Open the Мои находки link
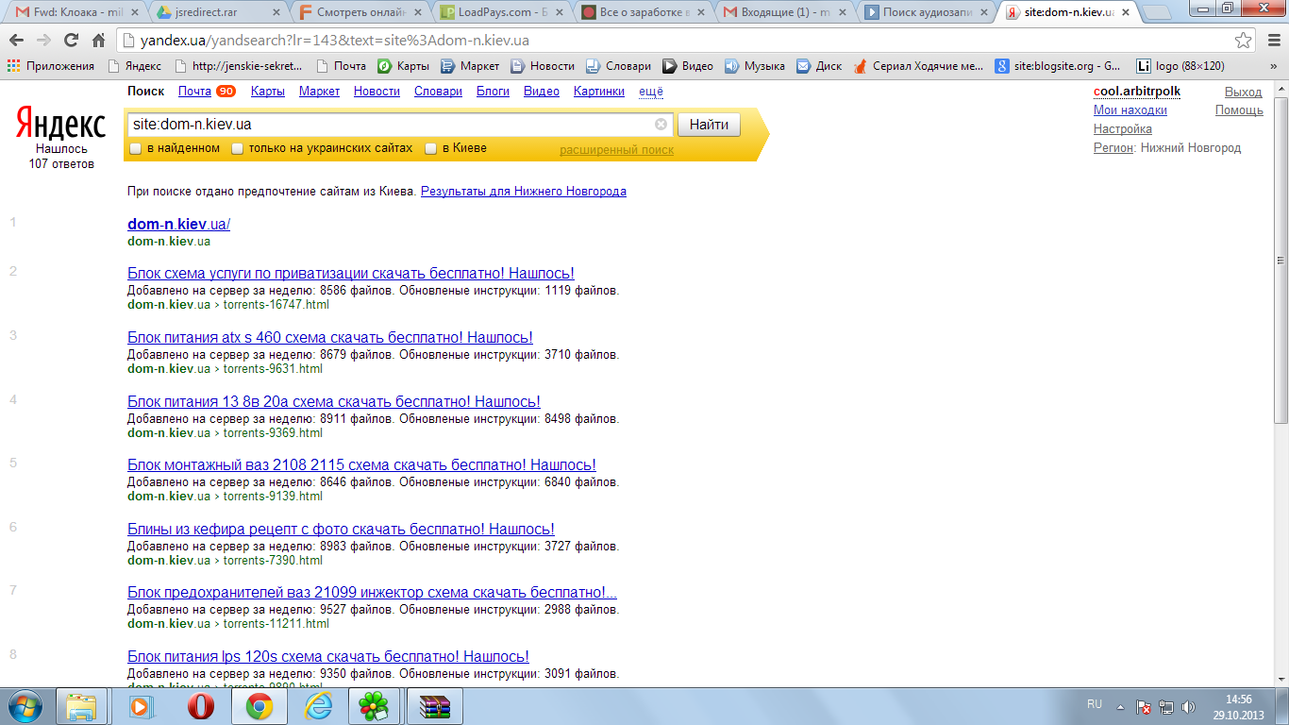Image resolution: width=1289 pixels, height=725 pixels. (1130, 110)
